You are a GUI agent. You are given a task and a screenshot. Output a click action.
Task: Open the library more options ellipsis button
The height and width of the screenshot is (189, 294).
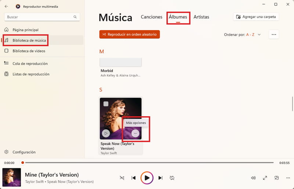(274, 35)
